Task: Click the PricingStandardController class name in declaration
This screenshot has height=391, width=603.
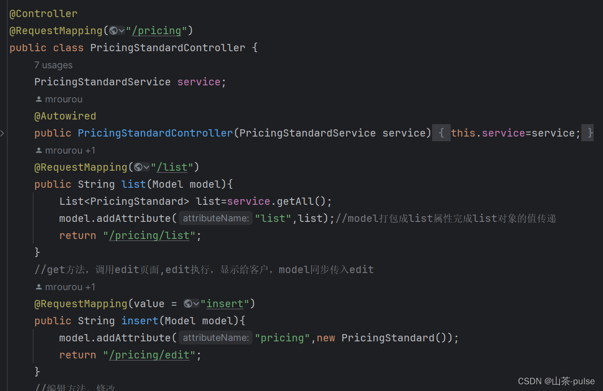Action: (x=168, y=48)
